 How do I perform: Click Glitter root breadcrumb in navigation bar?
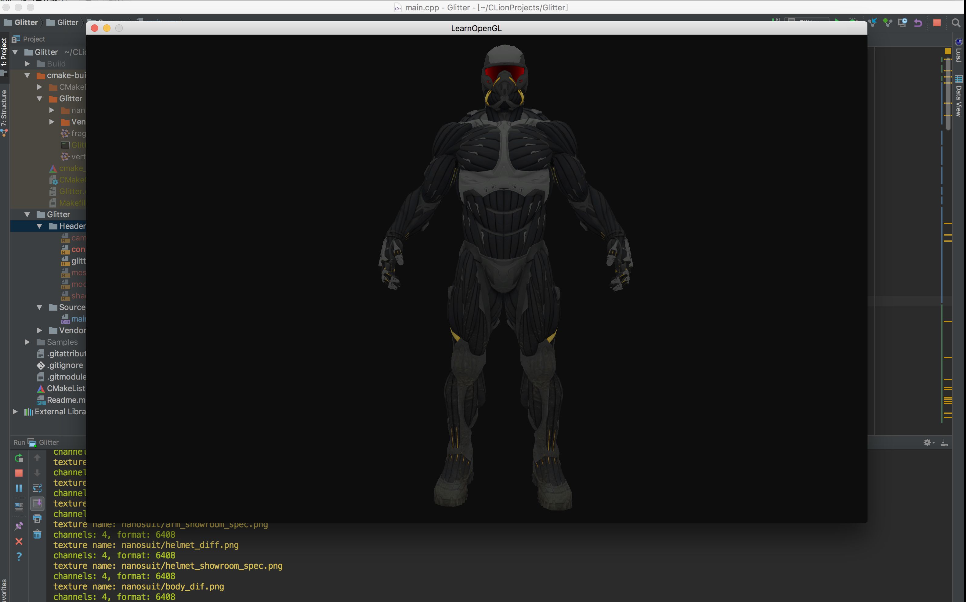tap(21, 23)
